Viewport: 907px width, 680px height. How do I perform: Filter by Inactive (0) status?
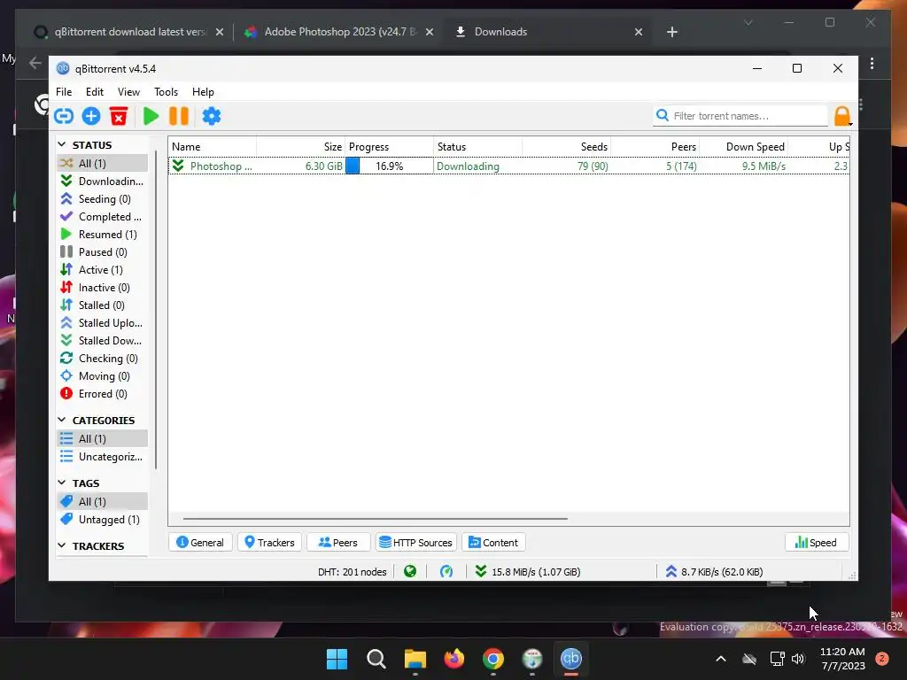pyautogui.click(x=103, y=288)
